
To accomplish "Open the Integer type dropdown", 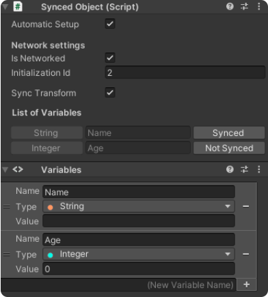I will coord(139,254).
